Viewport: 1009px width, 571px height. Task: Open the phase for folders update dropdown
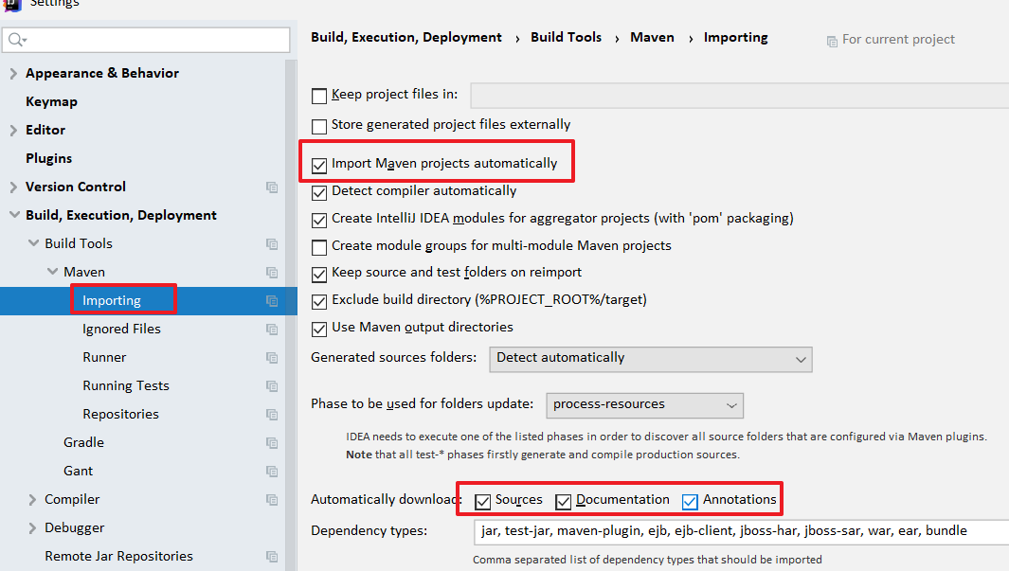(644, 405)
